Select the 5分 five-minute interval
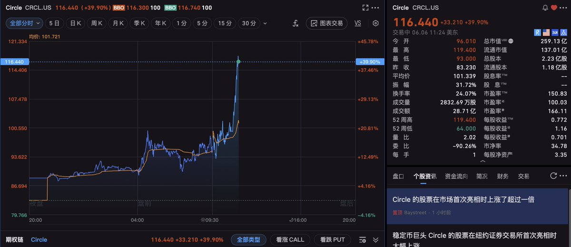The height and width of the screenshot is (247, 571). [202, 23]
